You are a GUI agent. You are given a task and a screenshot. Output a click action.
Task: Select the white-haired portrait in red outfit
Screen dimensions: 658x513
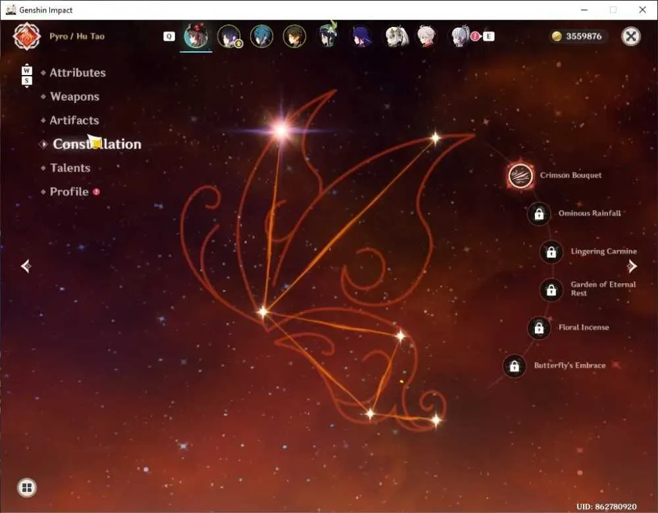coord(427,36)
